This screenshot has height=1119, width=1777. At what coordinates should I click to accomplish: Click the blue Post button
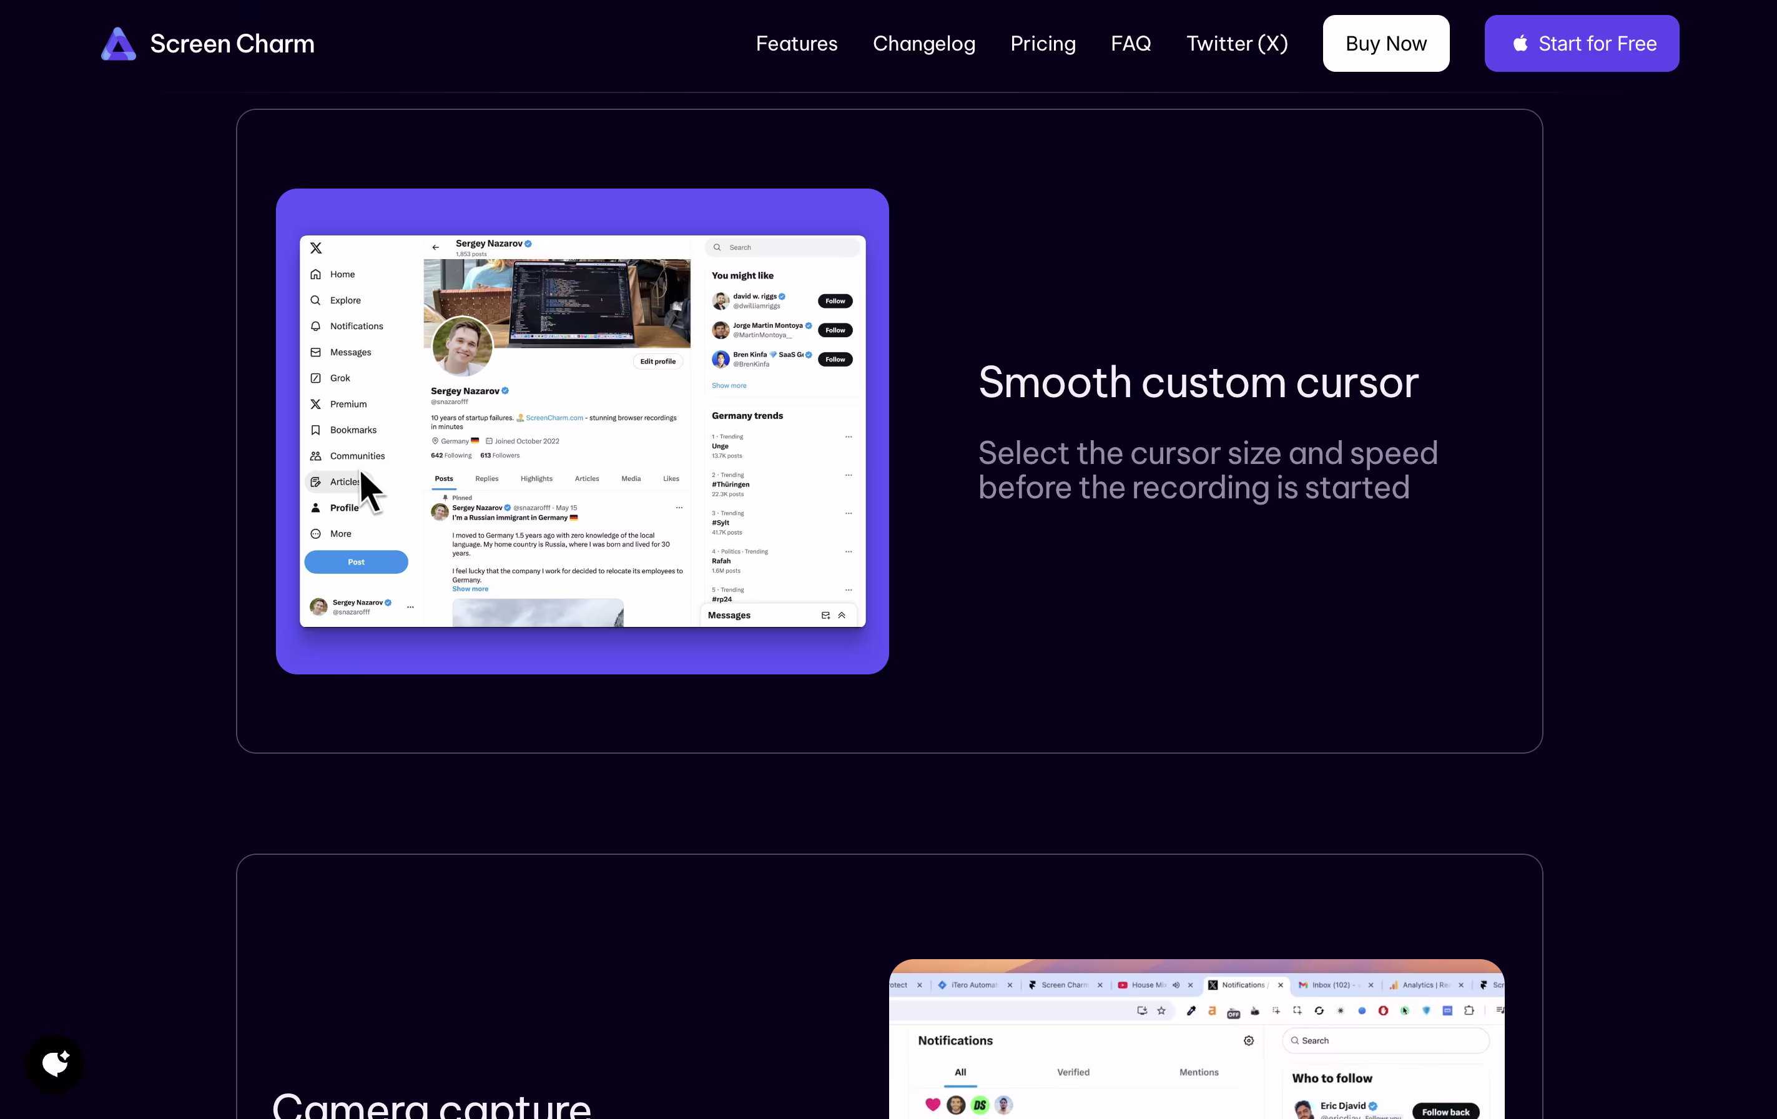356,562
